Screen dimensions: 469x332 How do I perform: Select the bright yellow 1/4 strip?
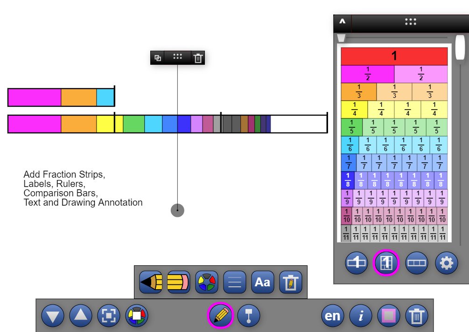point(355,110)
